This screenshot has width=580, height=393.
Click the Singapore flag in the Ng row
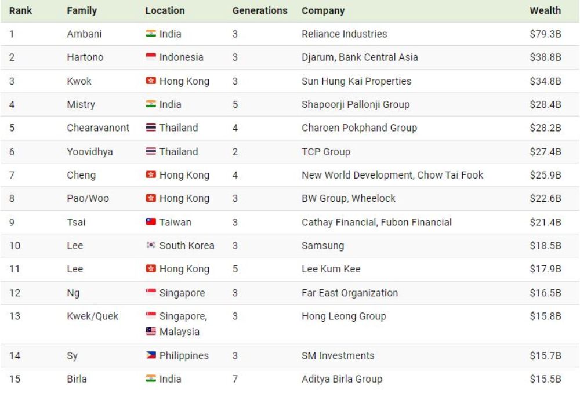[151, 293]
